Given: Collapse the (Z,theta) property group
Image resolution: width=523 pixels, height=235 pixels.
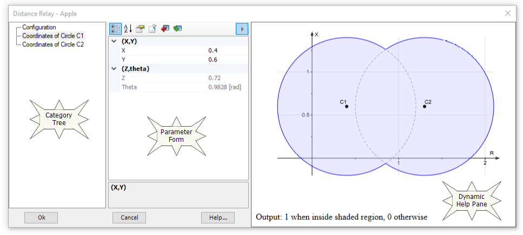Looking at the screenshot, I should [x=114, y=69].
